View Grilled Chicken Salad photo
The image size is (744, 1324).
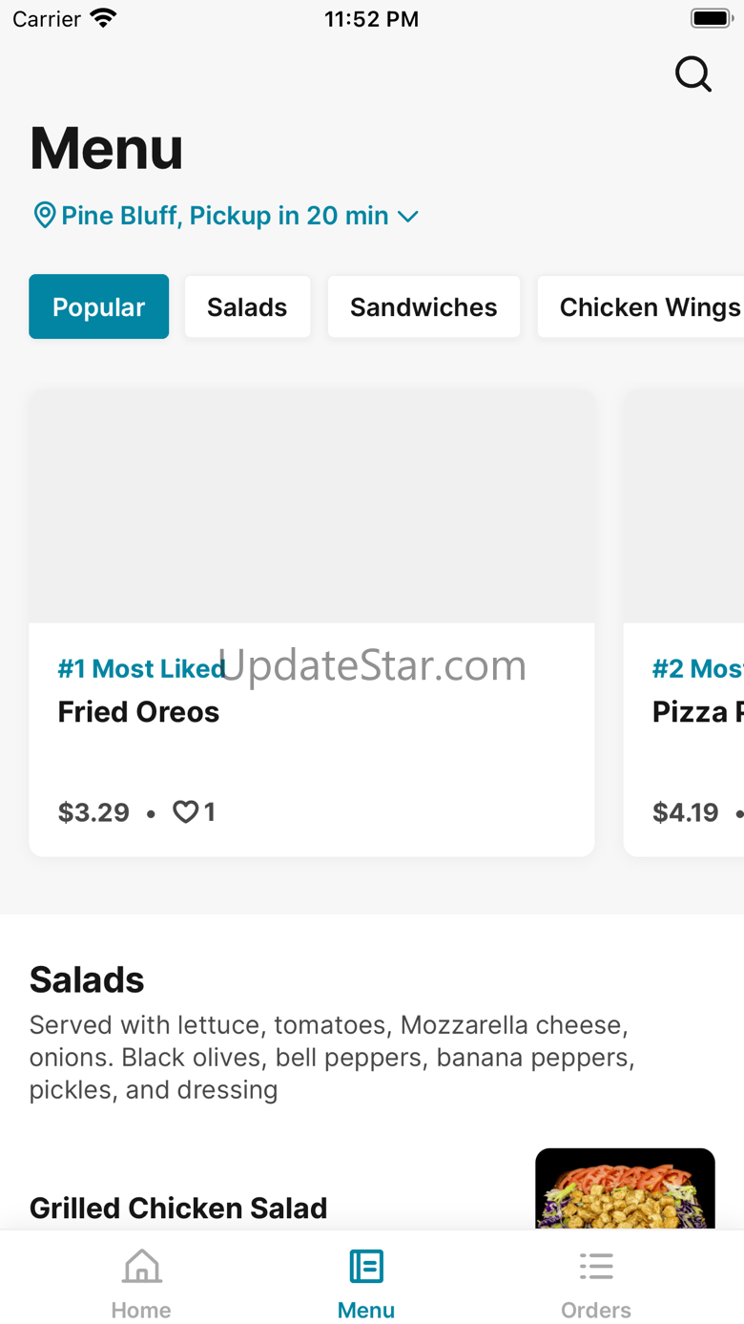pos(625,1188)
